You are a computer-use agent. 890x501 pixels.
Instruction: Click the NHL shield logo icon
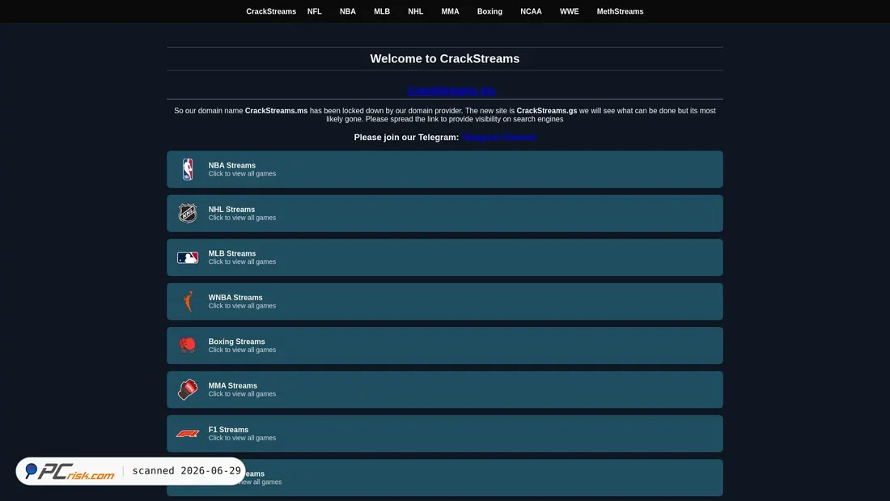tap(188, 213)
